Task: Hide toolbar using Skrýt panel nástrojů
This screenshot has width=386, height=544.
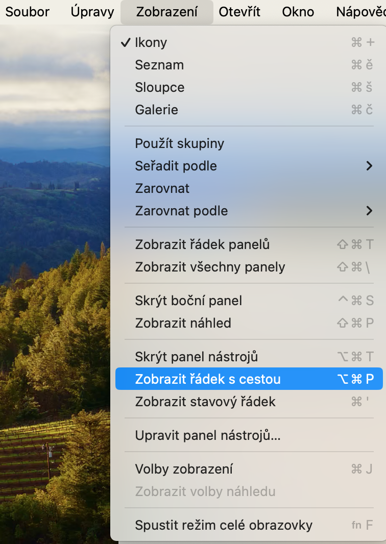Action: pyautogui.click(x=197, y=357)
